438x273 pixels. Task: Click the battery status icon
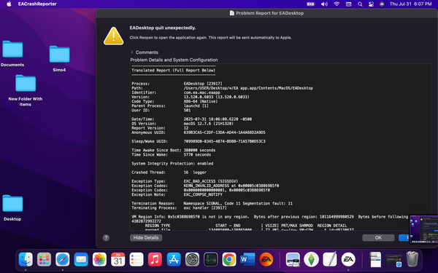(x=311, y=4)
